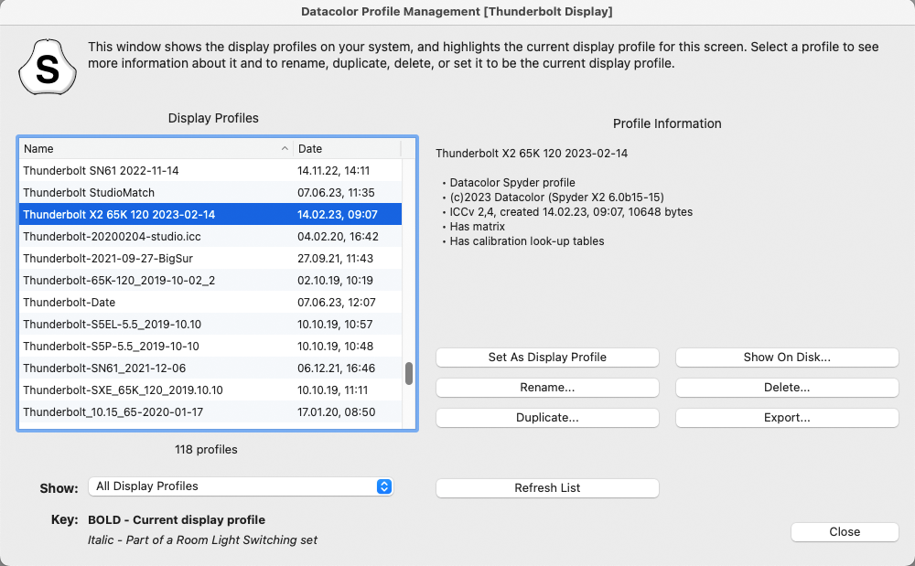Screen dimensions: 915x566
Task: Open the Show profiles filter dropdown
Action: click(241, 486)
